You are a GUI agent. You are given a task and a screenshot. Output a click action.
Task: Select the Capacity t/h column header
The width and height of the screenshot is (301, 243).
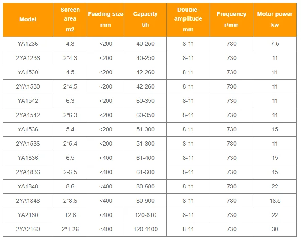(145, 19)
